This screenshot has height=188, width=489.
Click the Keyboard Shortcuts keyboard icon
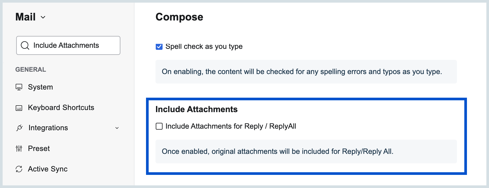click(x=19, y=107)
